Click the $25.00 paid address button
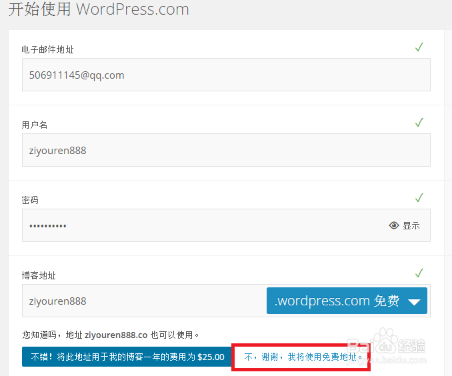This screenshot has width=452, height=376. point(127,357)
